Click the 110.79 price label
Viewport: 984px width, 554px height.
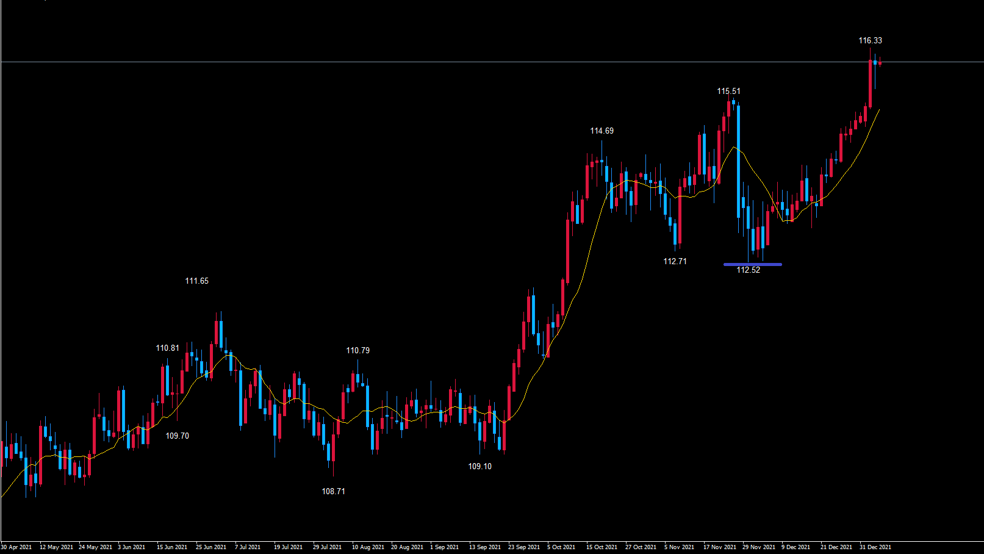pyautogui.click(x=357, y=351)
